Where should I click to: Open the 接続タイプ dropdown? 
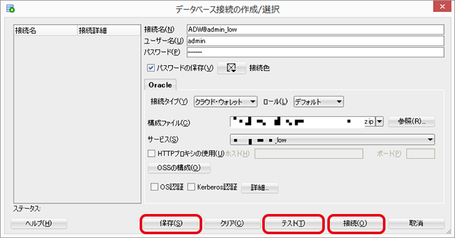(x=226, y=102)
